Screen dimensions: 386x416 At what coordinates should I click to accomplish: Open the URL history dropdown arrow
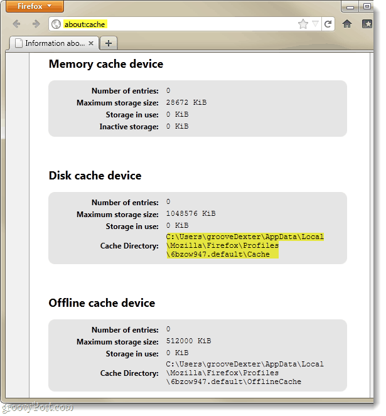(315, 24)
